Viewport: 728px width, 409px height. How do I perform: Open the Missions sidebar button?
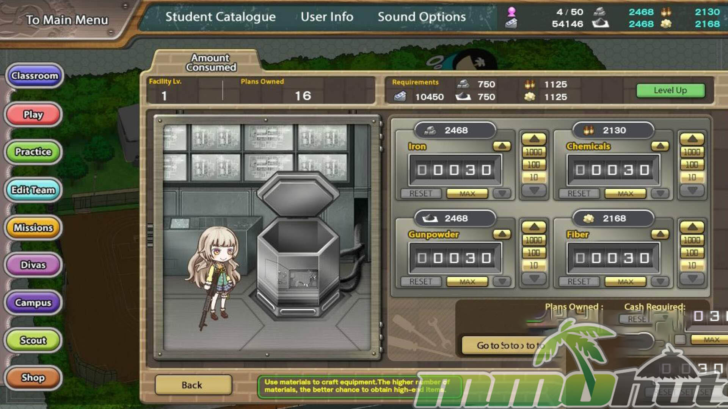coord(33,228)
